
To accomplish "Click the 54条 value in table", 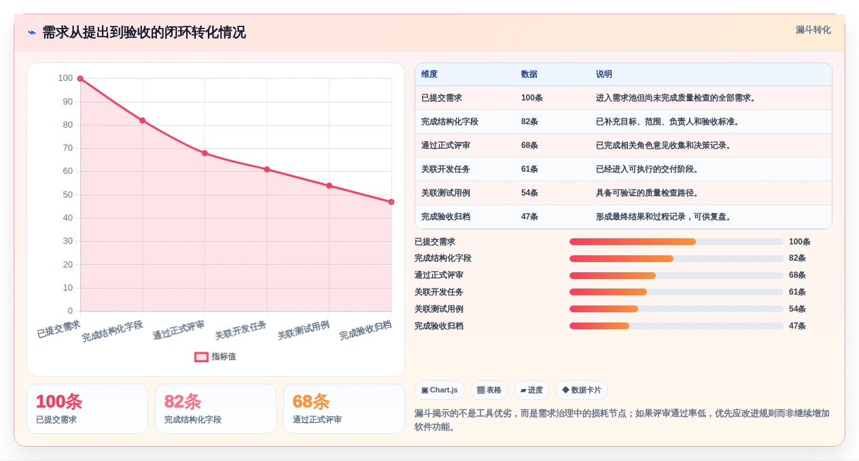I will click(x=530, y=193).
